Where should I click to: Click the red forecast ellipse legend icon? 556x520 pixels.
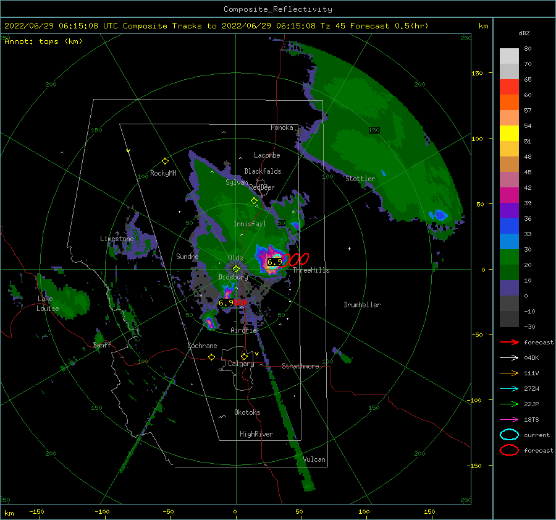(509, 450)
